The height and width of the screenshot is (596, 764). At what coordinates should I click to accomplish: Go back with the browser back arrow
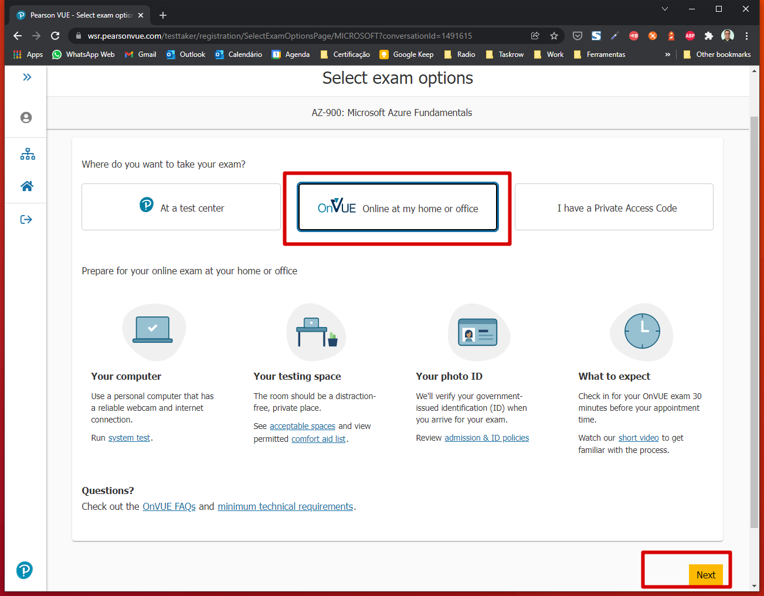(x=18, y=36)
